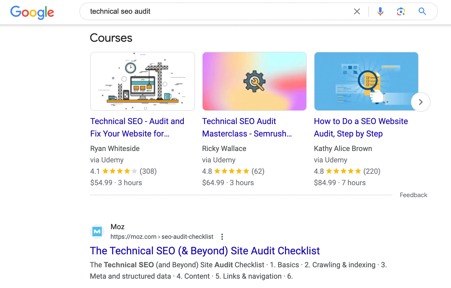Show next courses with carousel arrow
This screenshot has height=288, width=451.
(420, 102)
